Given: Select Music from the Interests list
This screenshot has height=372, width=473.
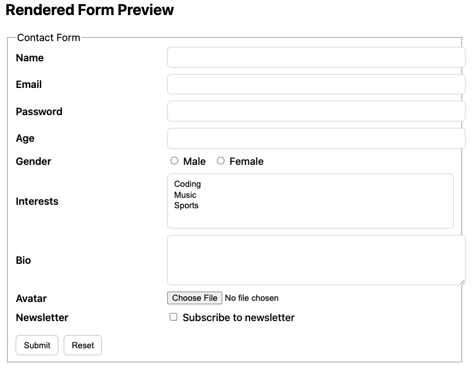Looking at the screenshot, I should tap(185, 195).
